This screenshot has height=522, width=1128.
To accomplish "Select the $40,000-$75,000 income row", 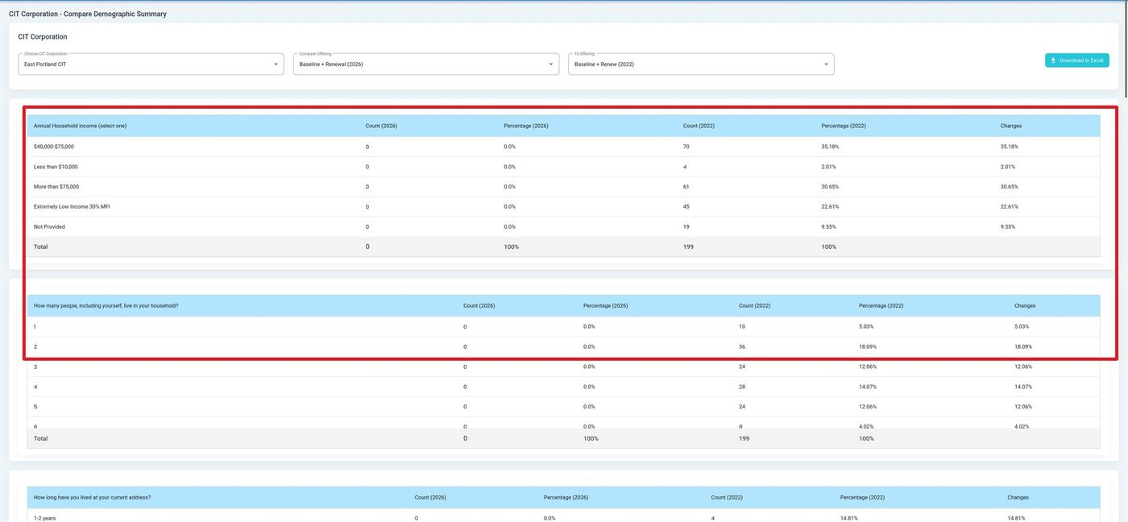I will (54, 147).
